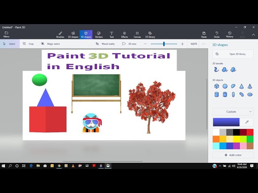
Task: Click the Add color button
Action: 233,155
